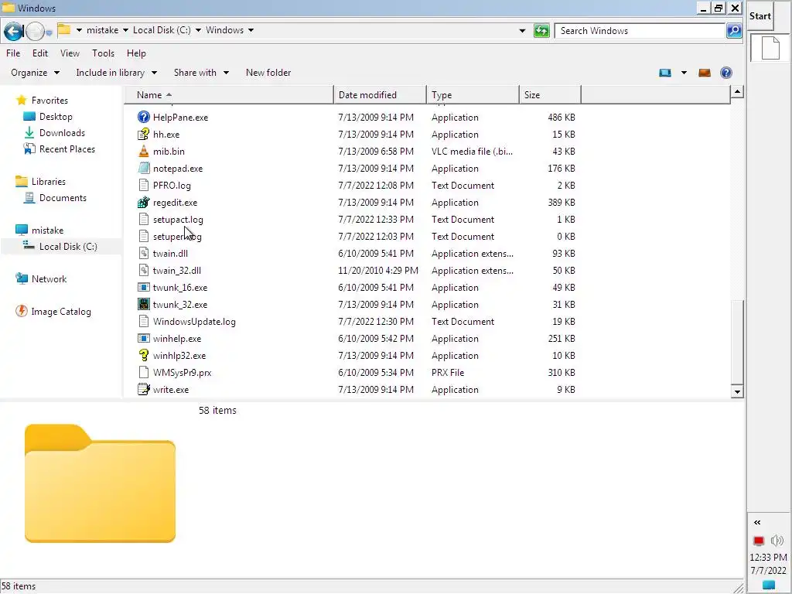Select Recent Places in Favorites

coord(67,149)
